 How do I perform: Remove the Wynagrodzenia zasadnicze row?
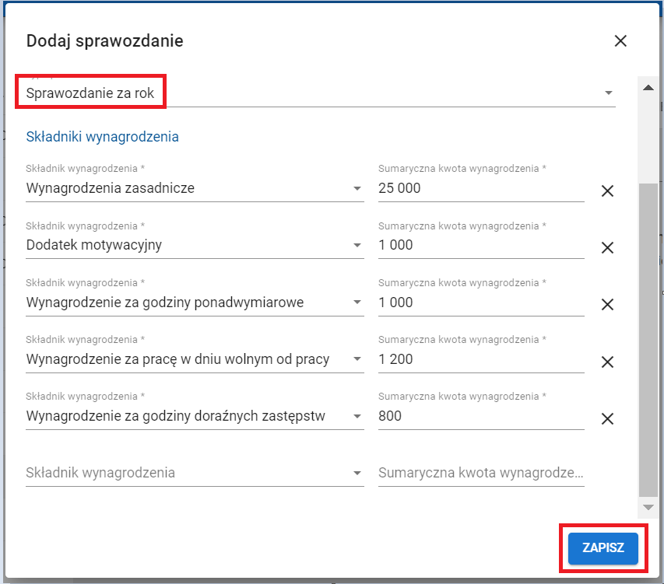608,191
